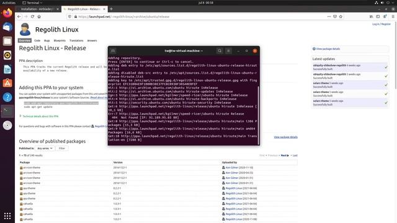
Task: Open the Help icon in the dock
Action: point(7,97)
